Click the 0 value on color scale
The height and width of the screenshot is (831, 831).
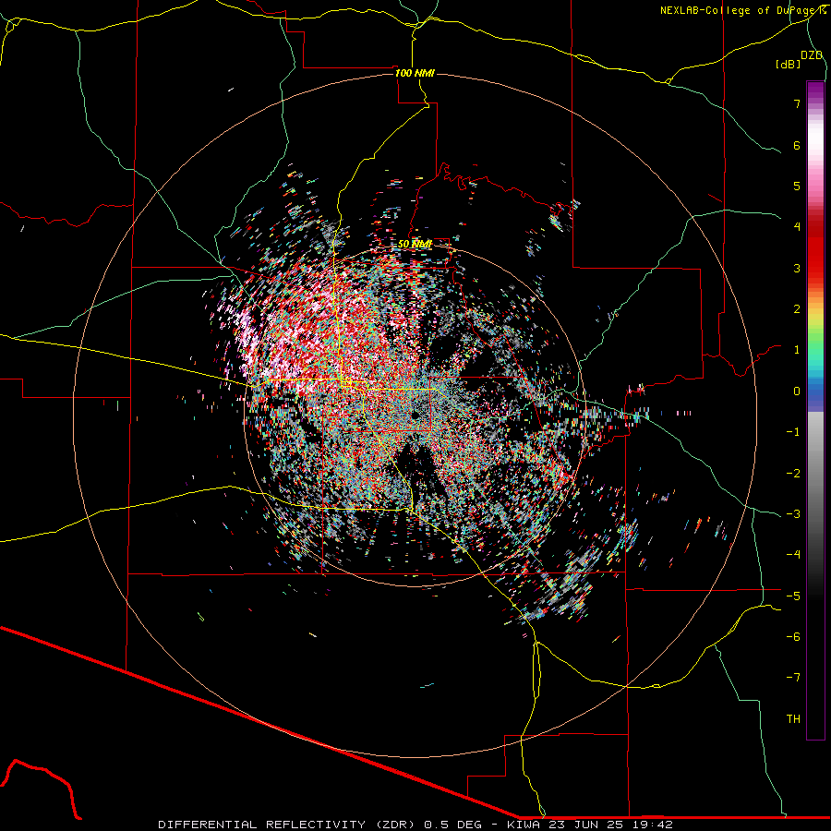coord(797,391)
